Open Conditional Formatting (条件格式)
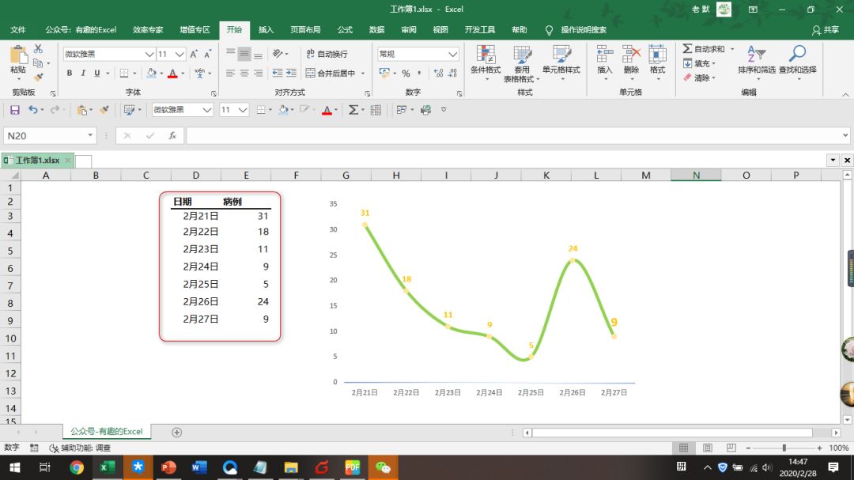 click(486, 59)
